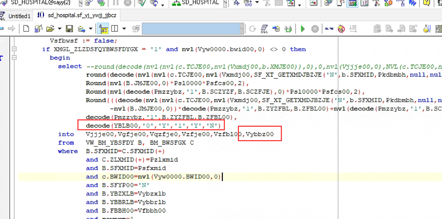This screenshot has height=219, width=442.
Task: Click the 'VW_BM_YBSFDY B, BM_BWSFGX C' text
Action: click(x=140, y=143)
